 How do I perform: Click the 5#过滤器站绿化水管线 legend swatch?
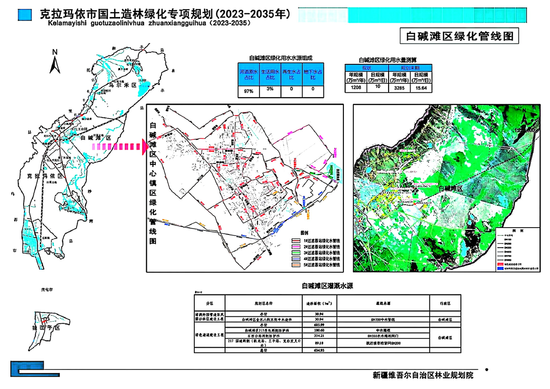[296, 265]
